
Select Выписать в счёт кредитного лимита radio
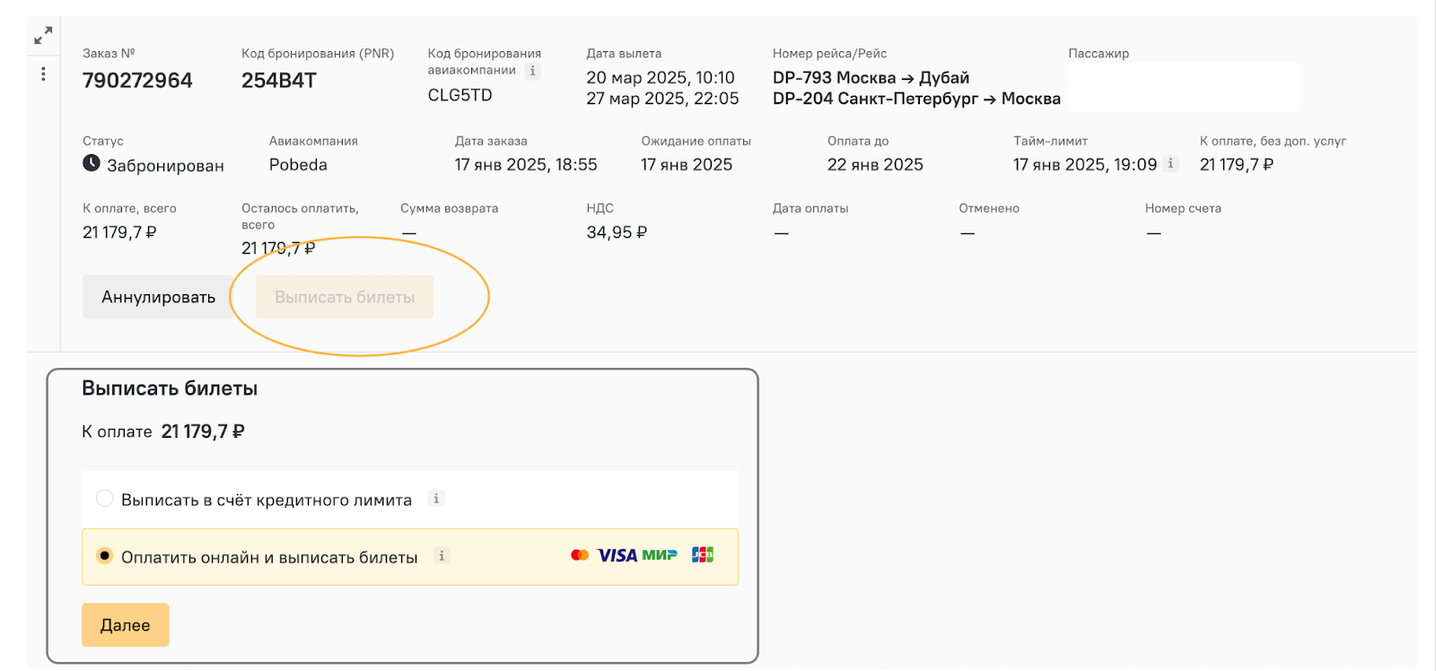(105, 499)
